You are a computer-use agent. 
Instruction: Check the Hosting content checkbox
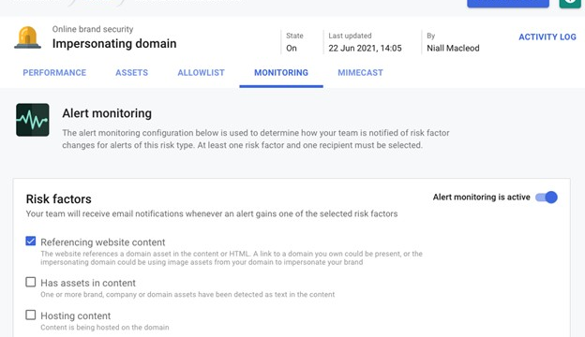[31, 315]
